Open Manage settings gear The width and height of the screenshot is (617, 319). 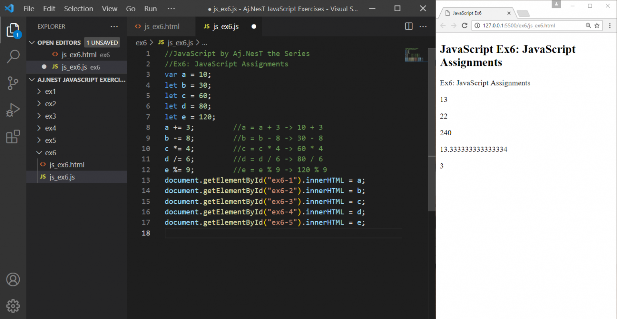click(13, 306)
